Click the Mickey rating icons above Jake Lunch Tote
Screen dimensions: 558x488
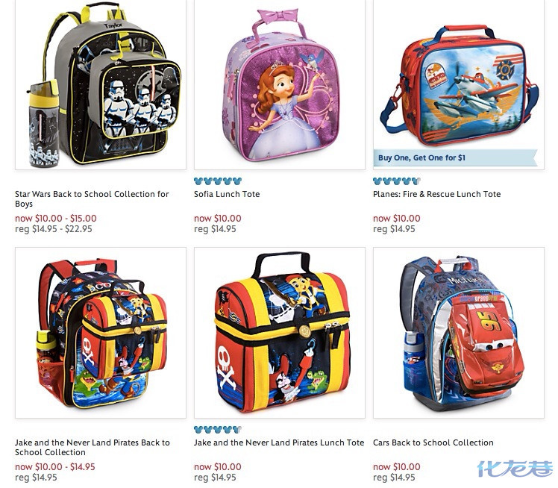[218, 429]
